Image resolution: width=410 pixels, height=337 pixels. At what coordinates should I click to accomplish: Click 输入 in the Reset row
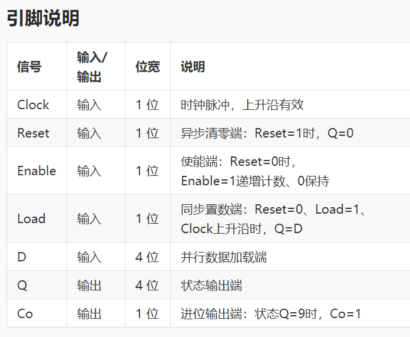(89, 133)
